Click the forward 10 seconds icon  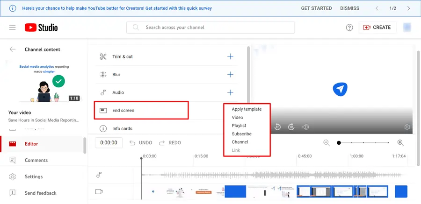point(291,127)
